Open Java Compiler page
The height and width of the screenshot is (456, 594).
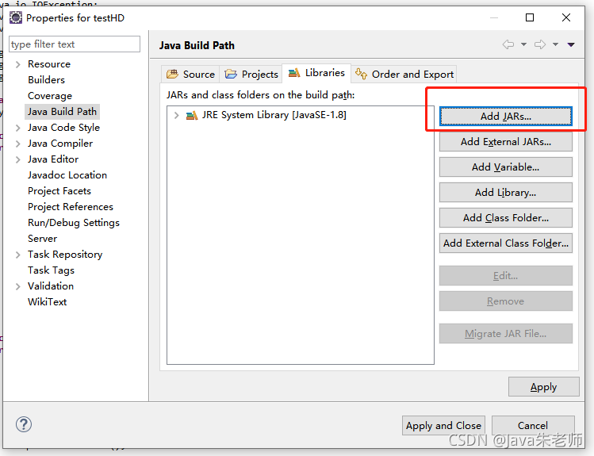tap(60, 144)
